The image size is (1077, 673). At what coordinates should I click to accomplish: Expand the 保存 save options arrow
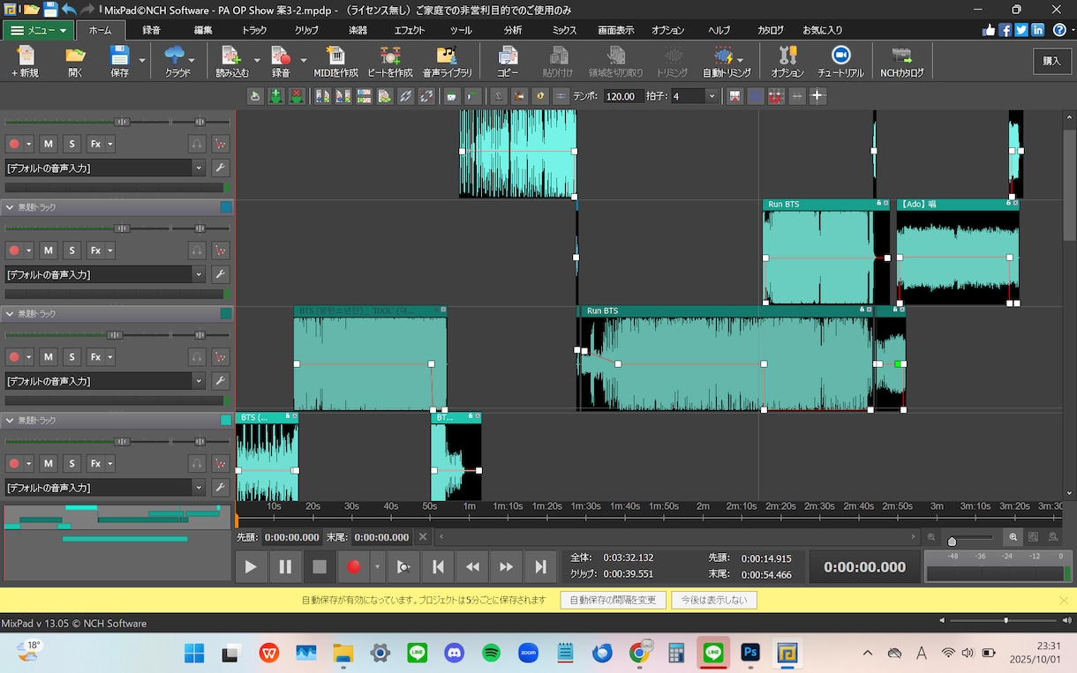[x=142, y=62]
